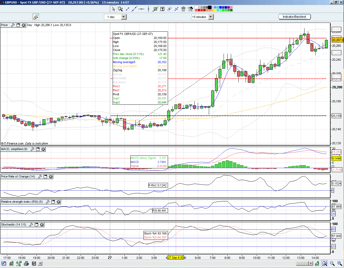Open the 15 minutes timeframe dropdown
Image resolution: width=344 pixels, height=268 pixels.
(x=211, y=17)
